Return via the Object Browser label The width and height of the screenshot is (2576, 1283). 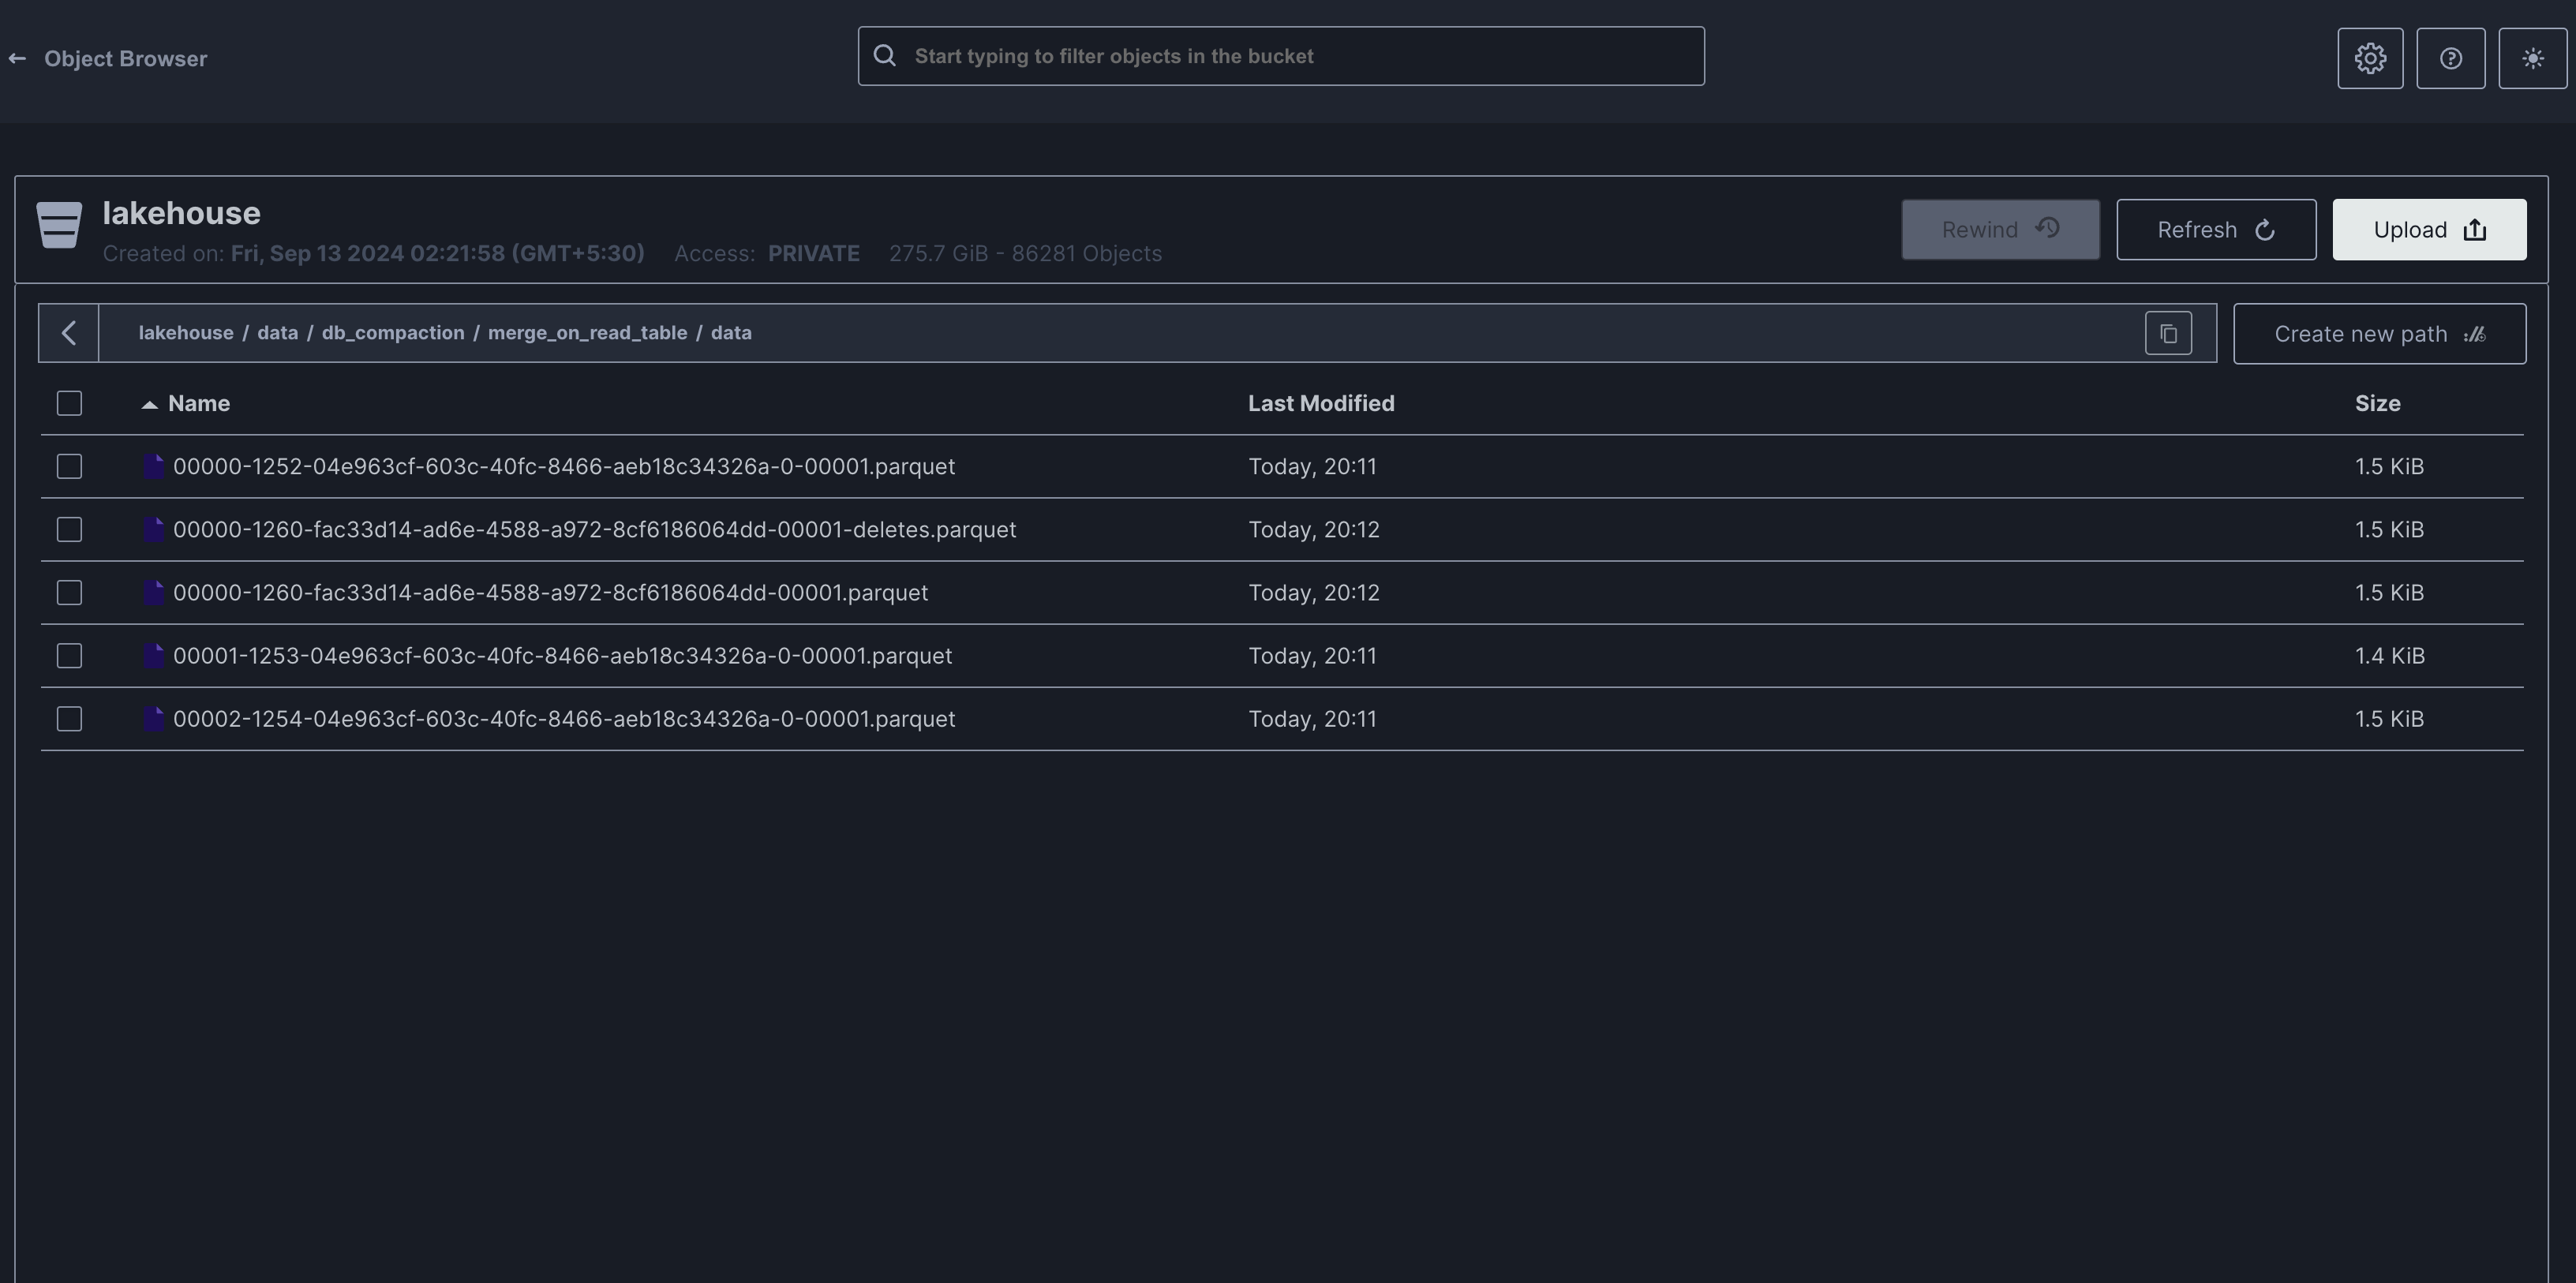tap(125, 58)
